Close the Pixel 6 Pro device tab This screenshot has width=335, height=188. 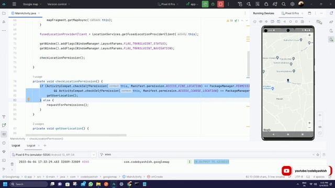[302, 13]
